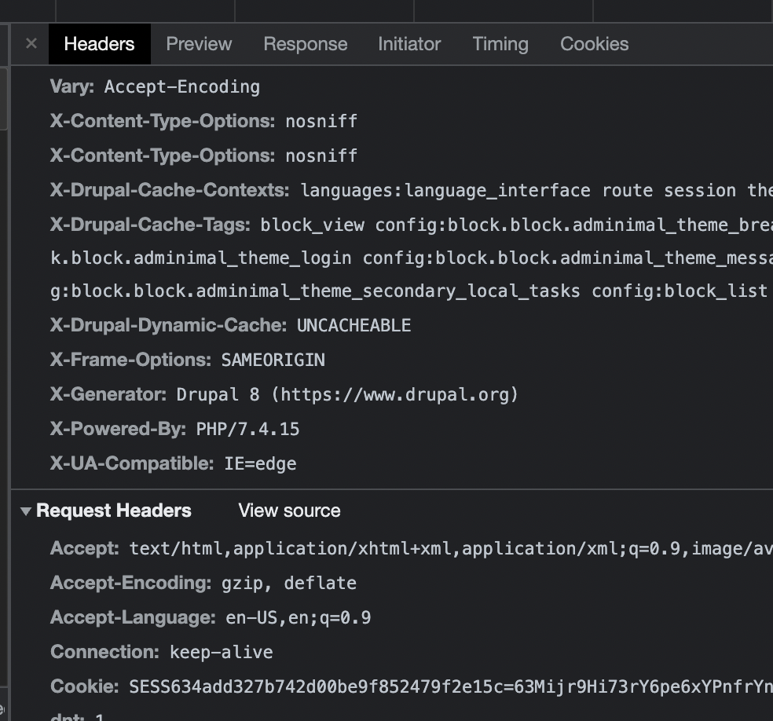
Task: Click View source for request headers
Action: [288, 511]
